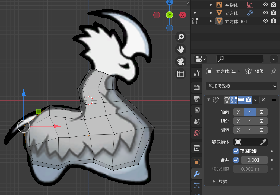Expand the 数据 subpanel

[214, 181]
